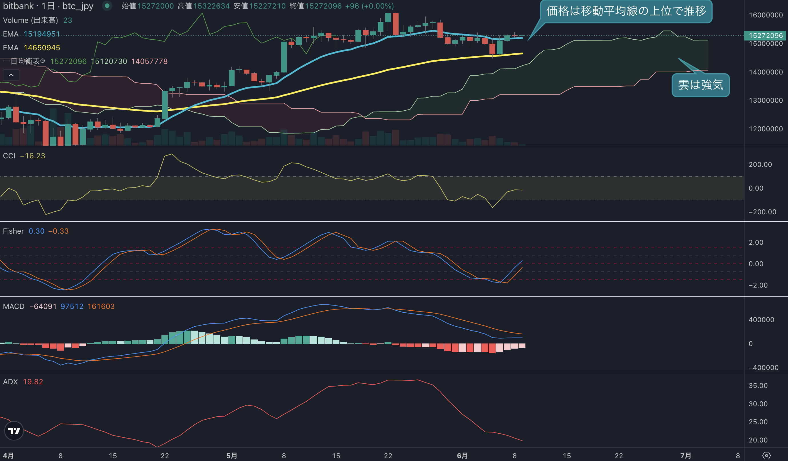
Task: Select the bitbank btc_jpy symbol title
Action: tap(48, 6)
